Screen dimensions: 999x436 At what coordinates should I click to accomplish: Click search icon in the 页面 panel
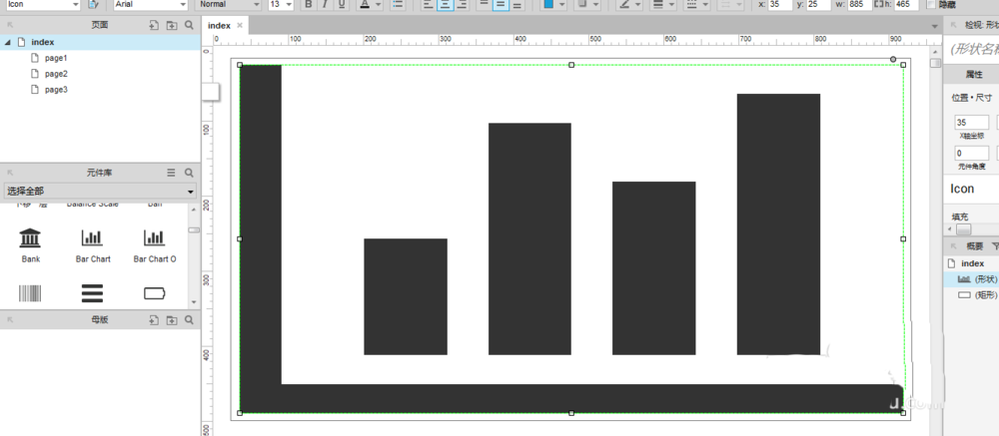[x=189, y=24]
